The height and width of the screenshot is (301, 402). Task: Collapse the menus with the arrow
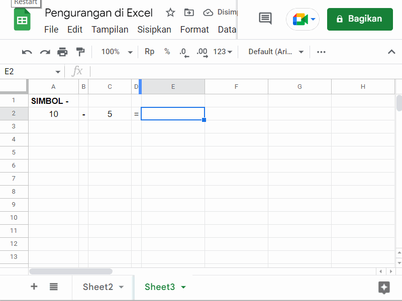[x=391, y=52]
